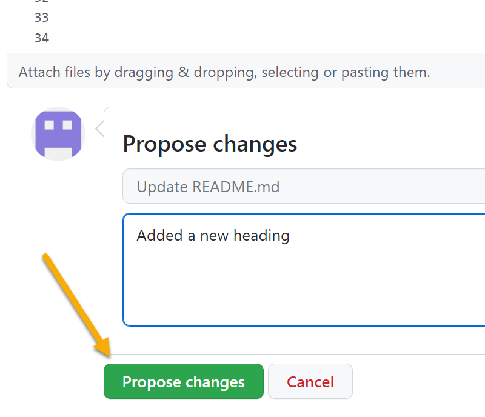Place cursor on empty editor line 34
Image resolution: width=485 pixels, height=417 pixels.
266,38
